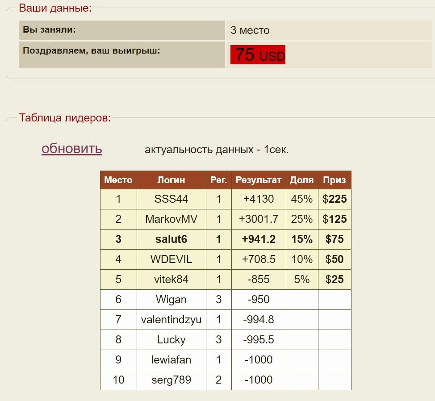Screen dimensions: 435x401
Task: Click the $225 prize for first place
Action: [334, 199]
